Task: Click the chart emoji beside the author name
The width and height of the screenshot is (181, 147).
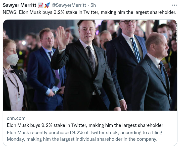Action: (40, 5)
